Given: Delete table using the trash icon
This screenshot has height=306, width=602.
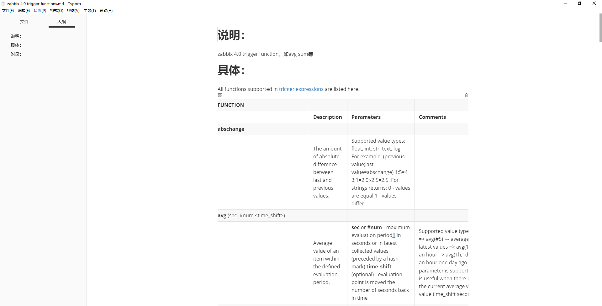Looking at the screenshot, I should click(x=466, y=95).
